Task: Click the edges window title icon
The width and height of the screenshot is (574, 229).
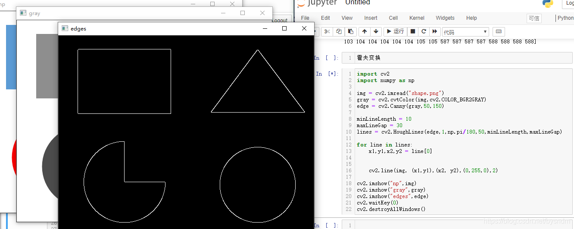Action: point(65,28)
